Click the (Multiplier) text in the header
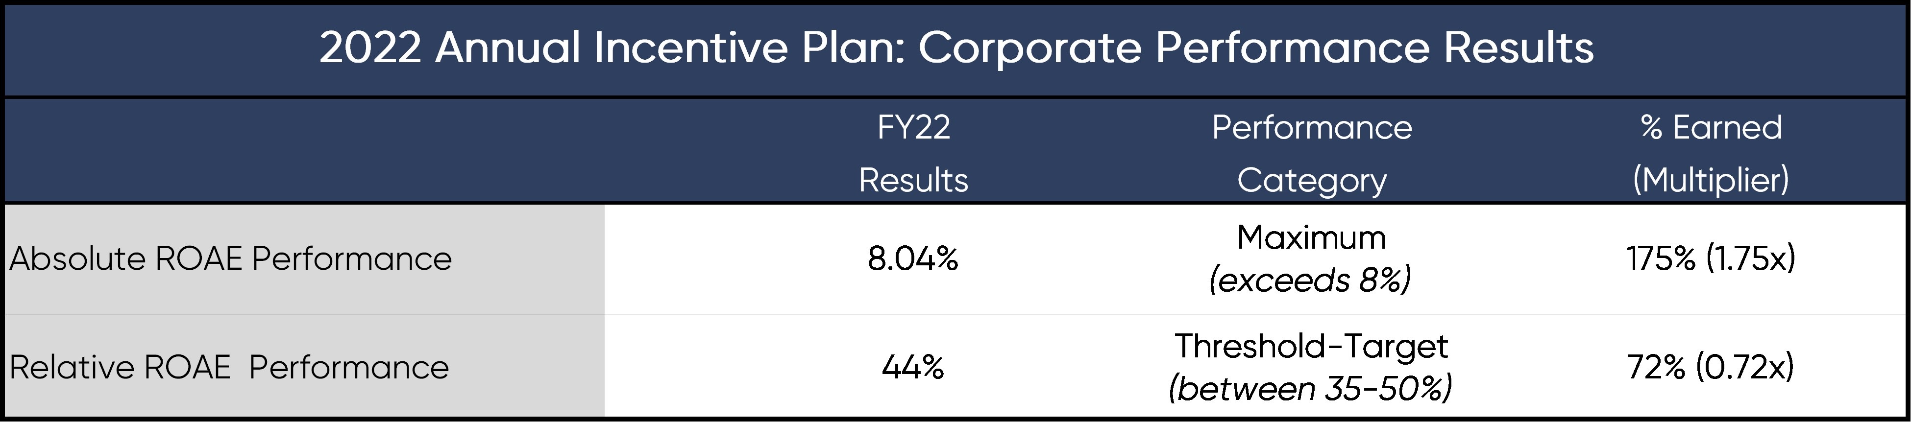Image resolution: width=1911 pixels, height=422 pixels. click(1711, 180)
